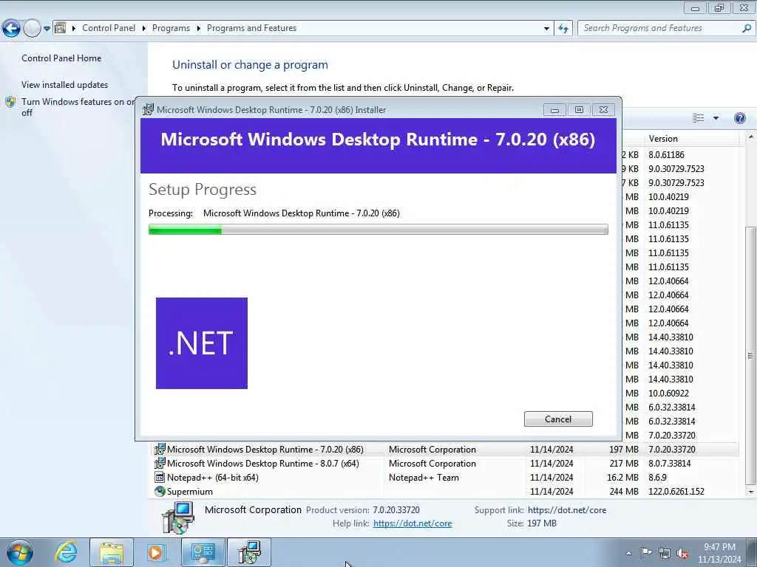Click Supermium program icon in list

160,491
